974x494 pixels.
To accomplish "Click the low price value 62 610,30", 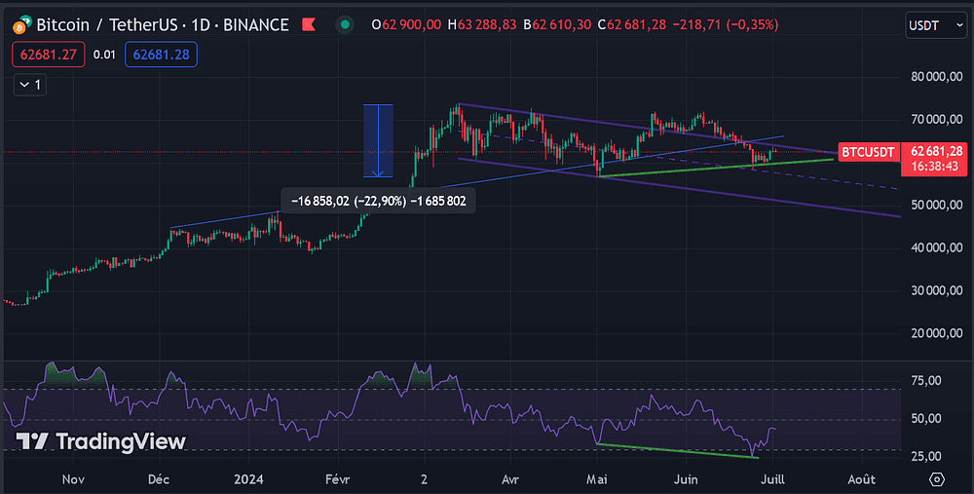I will click(562, 25).
